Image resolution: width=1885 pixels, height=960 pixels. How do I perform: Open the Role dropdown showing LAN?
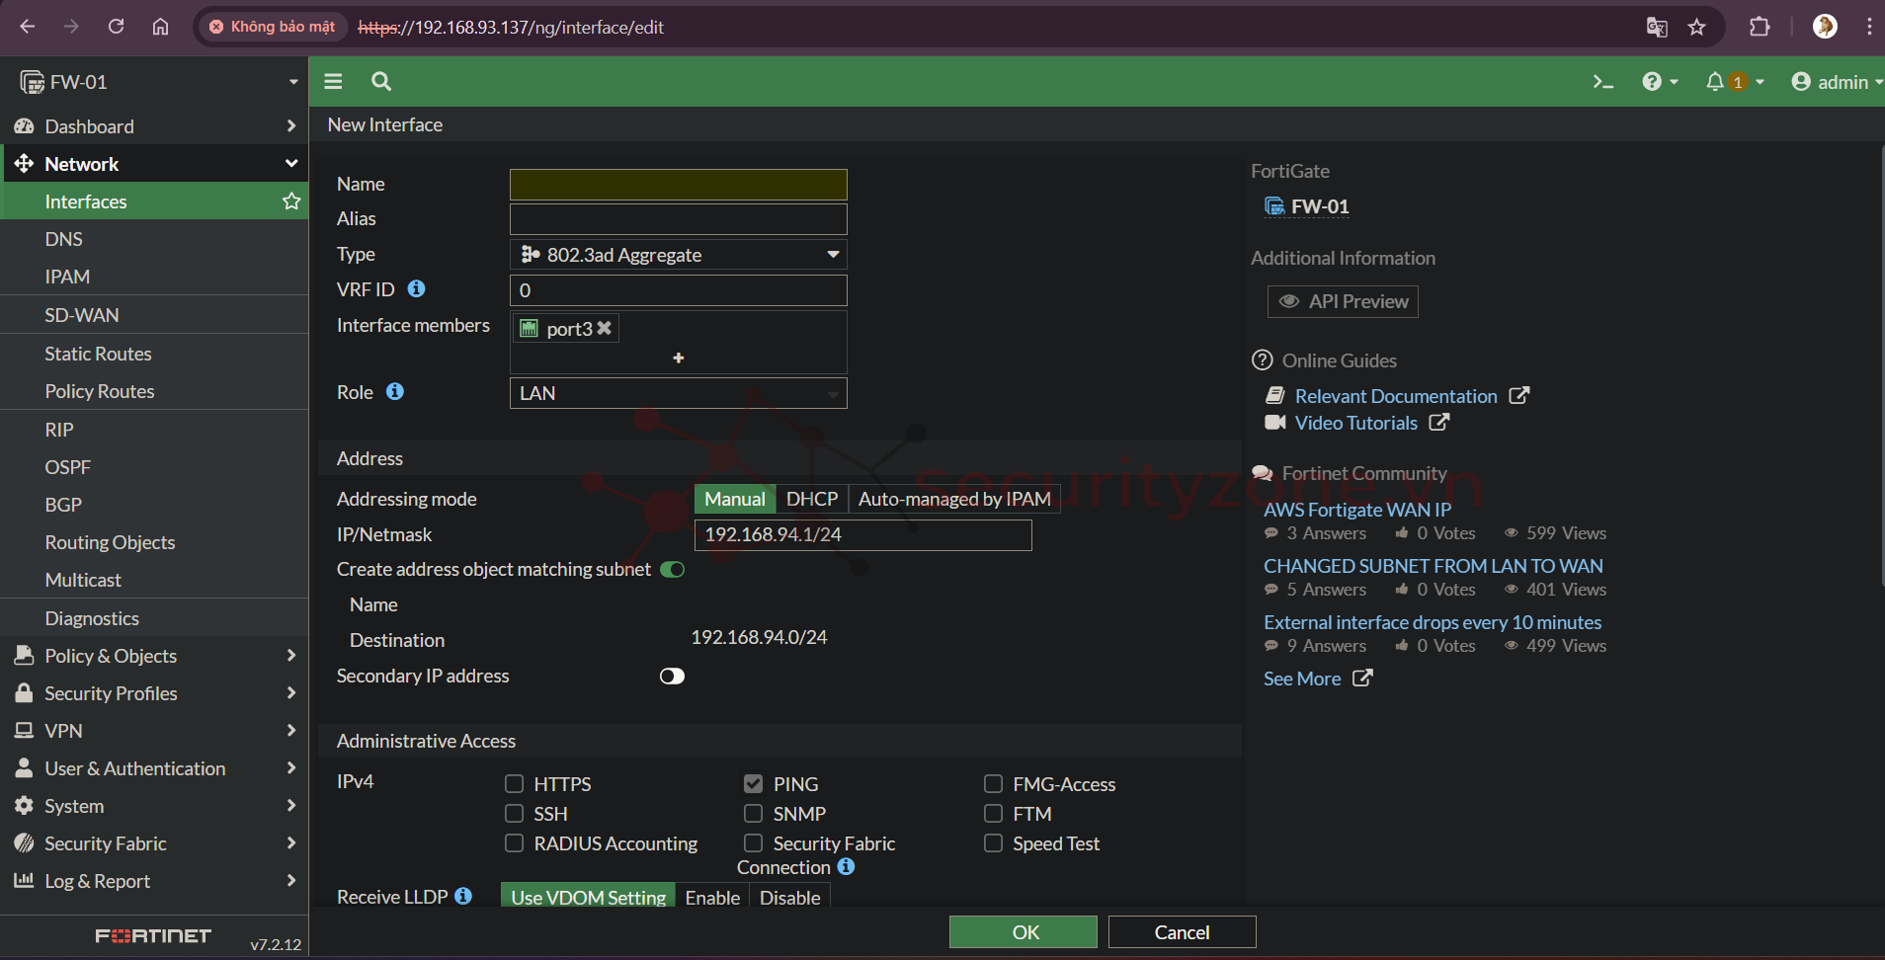point(678,393)
